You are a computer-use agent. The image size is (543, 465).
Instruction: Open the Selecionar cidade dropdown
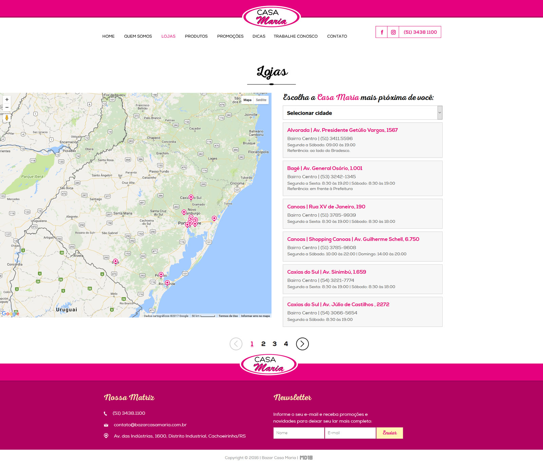[362, 113]
